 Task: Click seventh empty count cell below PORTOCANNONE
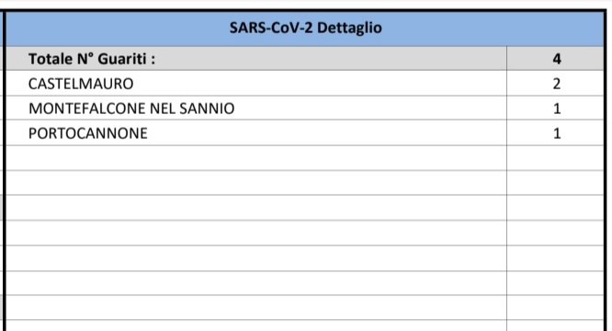click(555, 308)
